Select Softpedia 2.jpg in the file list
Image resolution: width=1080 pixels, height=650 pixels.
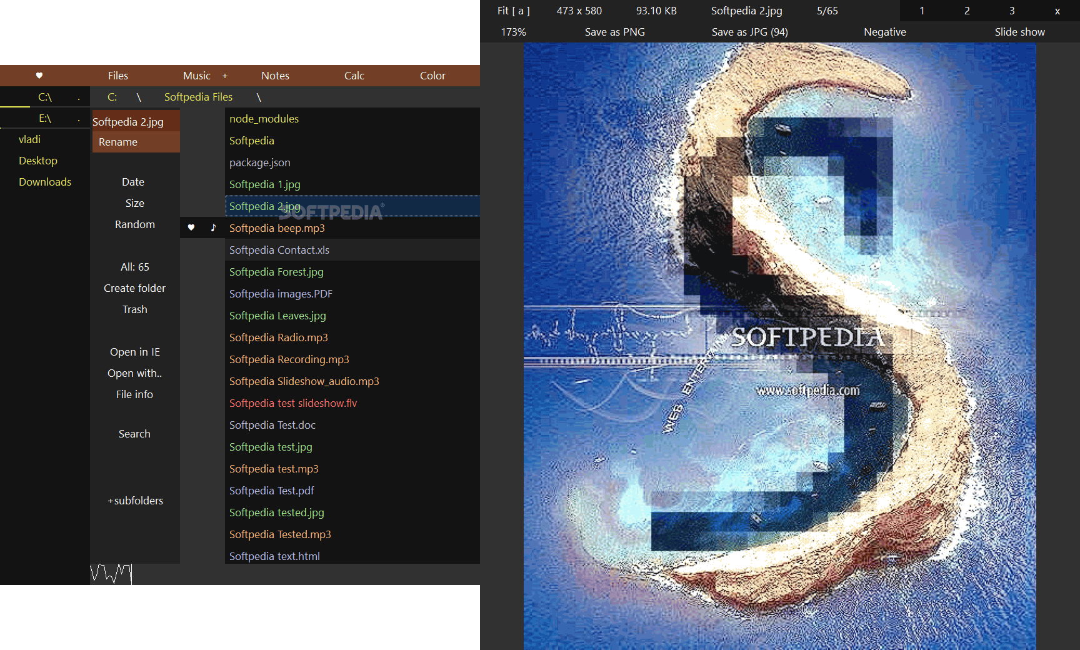tap(352, 206)
